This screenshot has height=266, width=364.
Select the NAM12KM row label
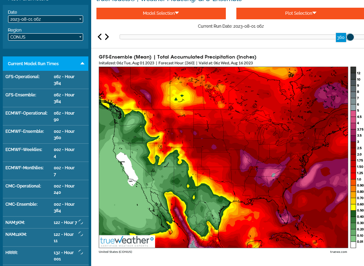(x=16, y=234)
